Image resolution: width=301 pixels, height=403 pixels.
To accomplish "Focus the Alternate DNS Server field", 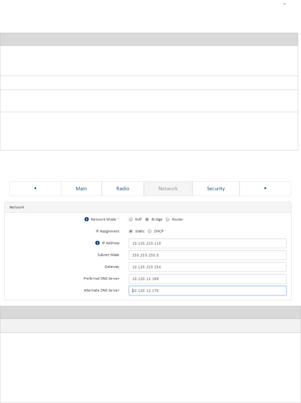I will point(208,291).
